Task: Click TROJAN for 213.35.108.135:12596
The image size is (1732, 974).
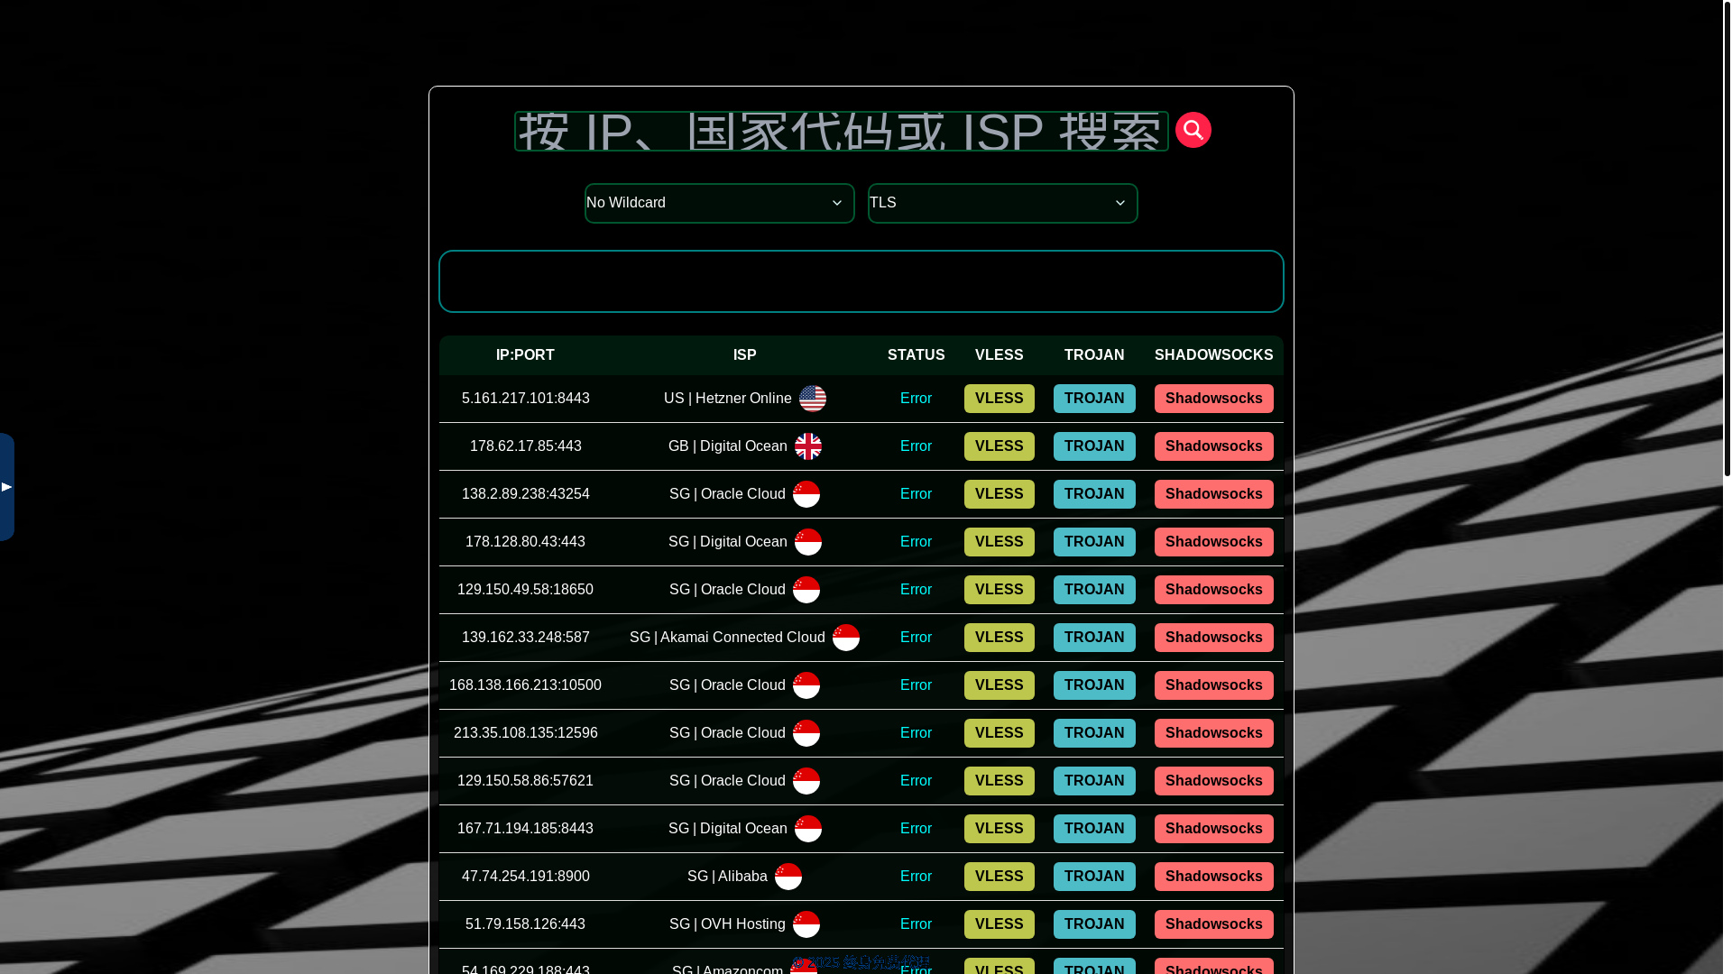Action: click(x=1093, y=733)
